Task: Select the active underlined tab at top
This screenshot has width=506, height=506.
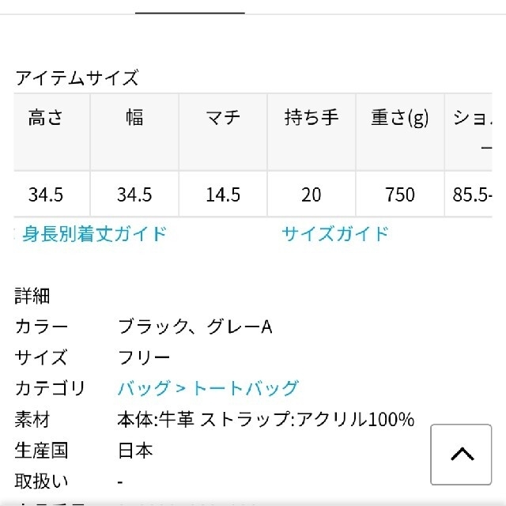Action: [x=190, y=13]
